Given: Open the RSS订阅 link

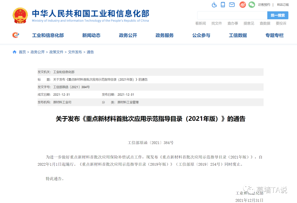Looking at the screenshot, I should tap(283, 5).
